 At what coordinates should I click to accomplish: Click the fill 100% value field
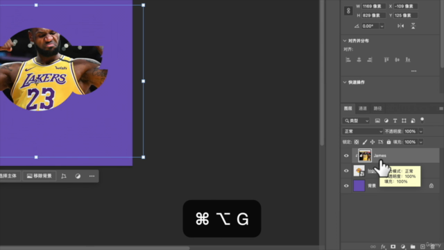pyautogui.click(x=410, y=142)
